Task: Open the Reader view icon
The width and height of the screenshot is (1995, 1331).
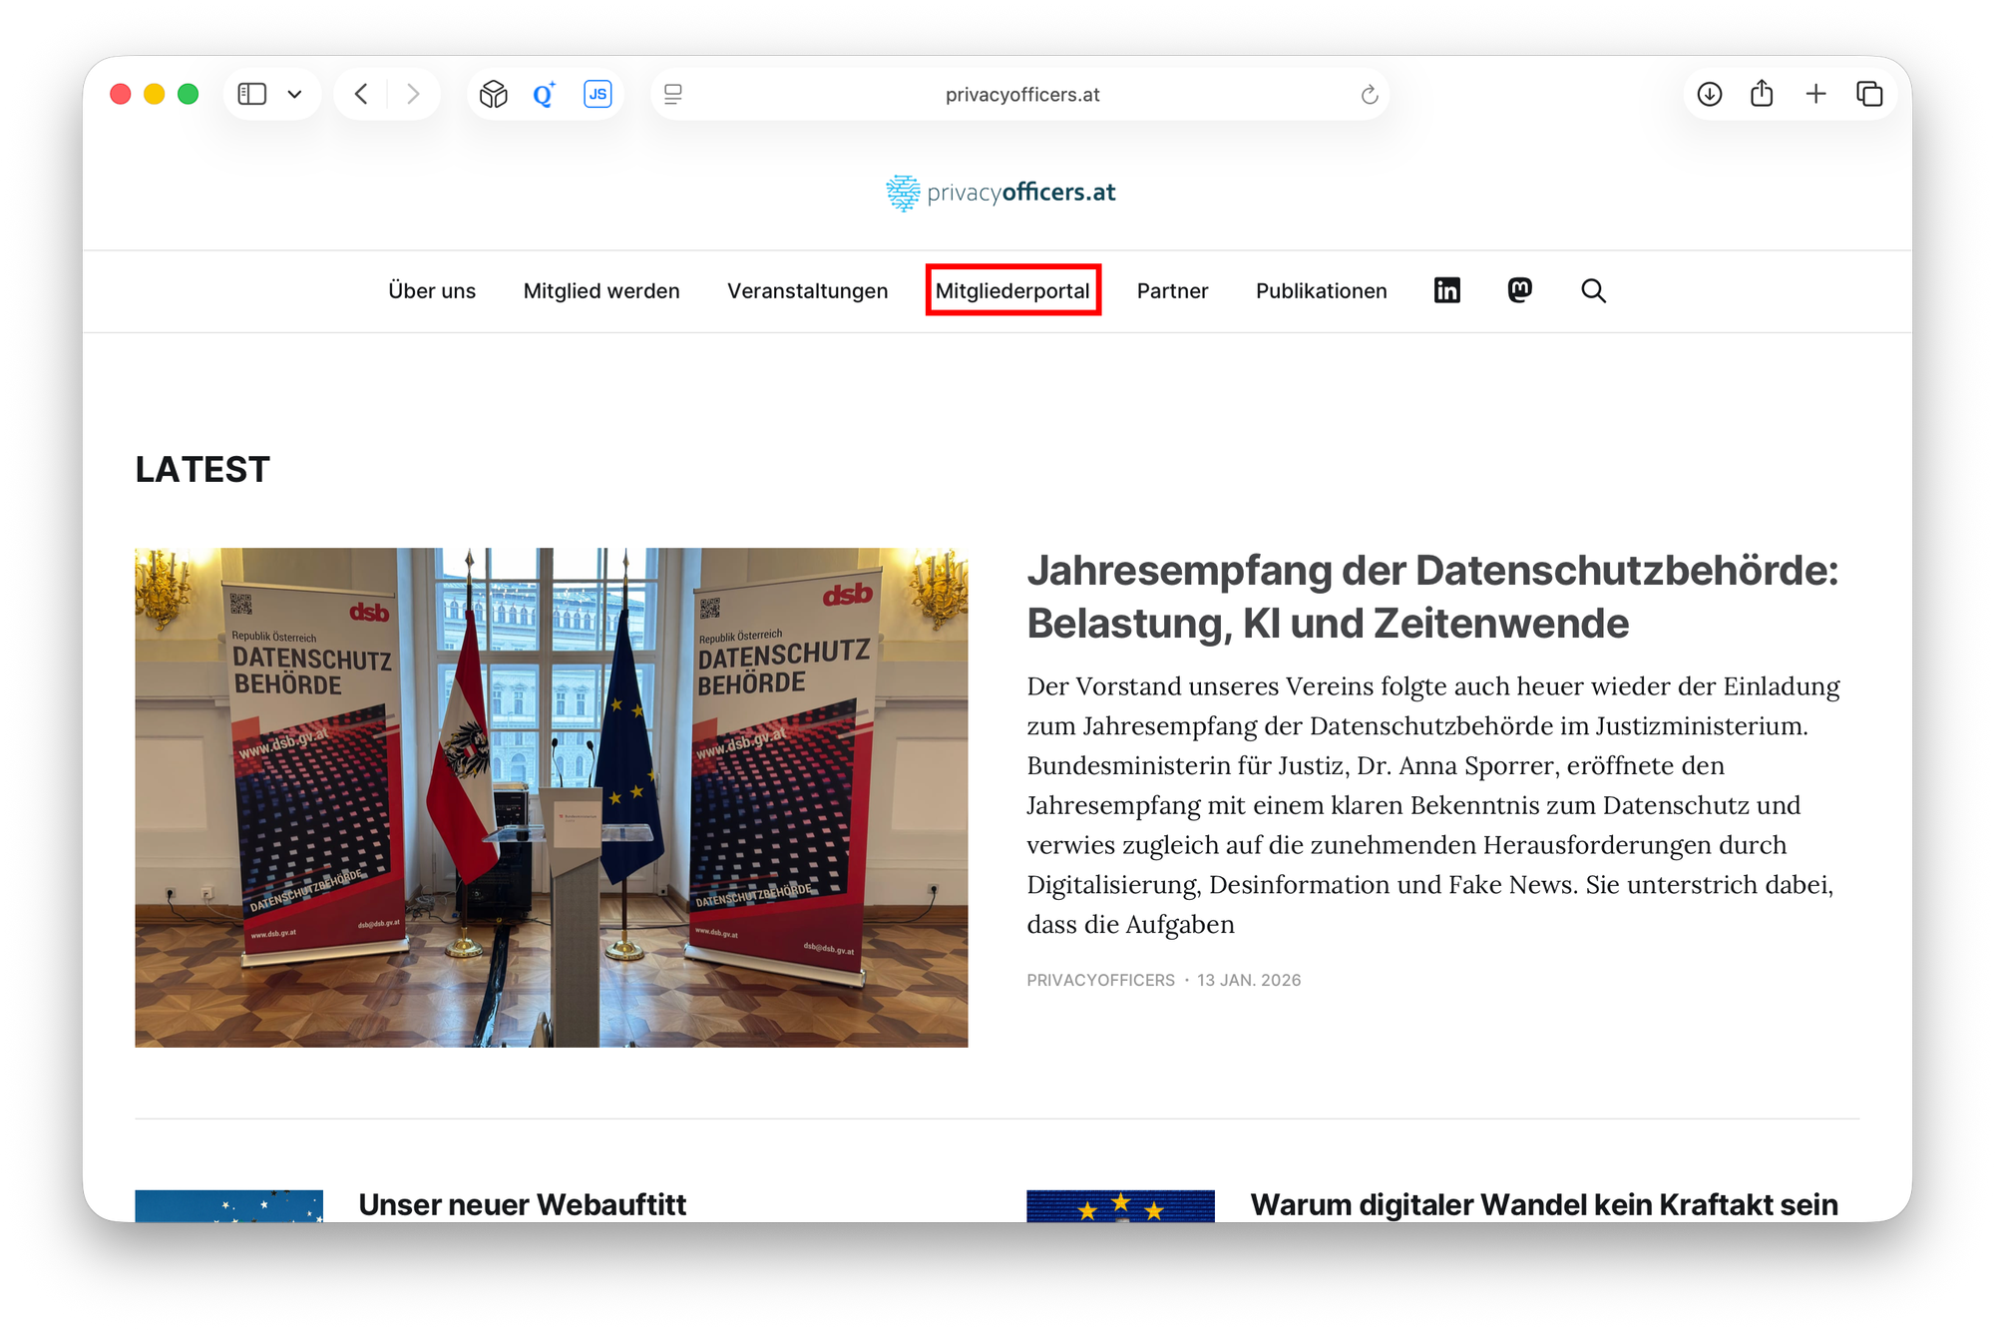Action: [x=673, y=94]
